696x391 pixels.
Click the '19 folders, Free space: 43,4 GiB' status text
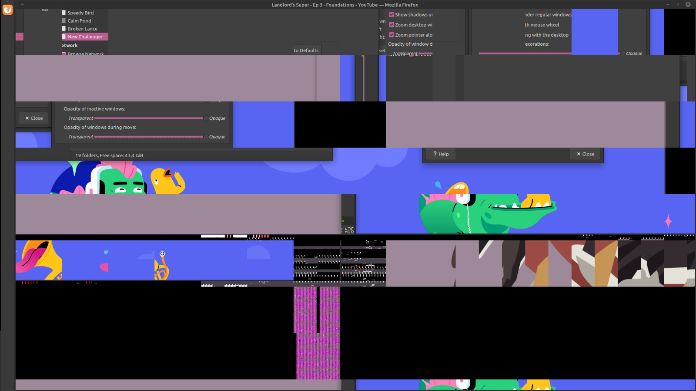pos(109,155)
